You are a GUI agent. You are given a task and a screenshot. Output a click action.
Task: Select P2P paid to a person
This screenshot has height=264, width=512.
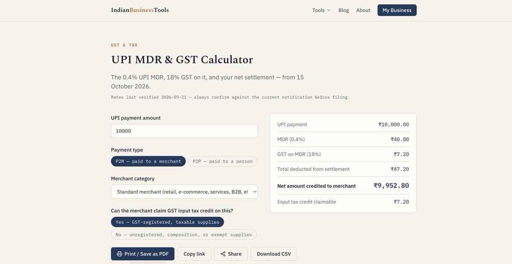tap(223, 161)
